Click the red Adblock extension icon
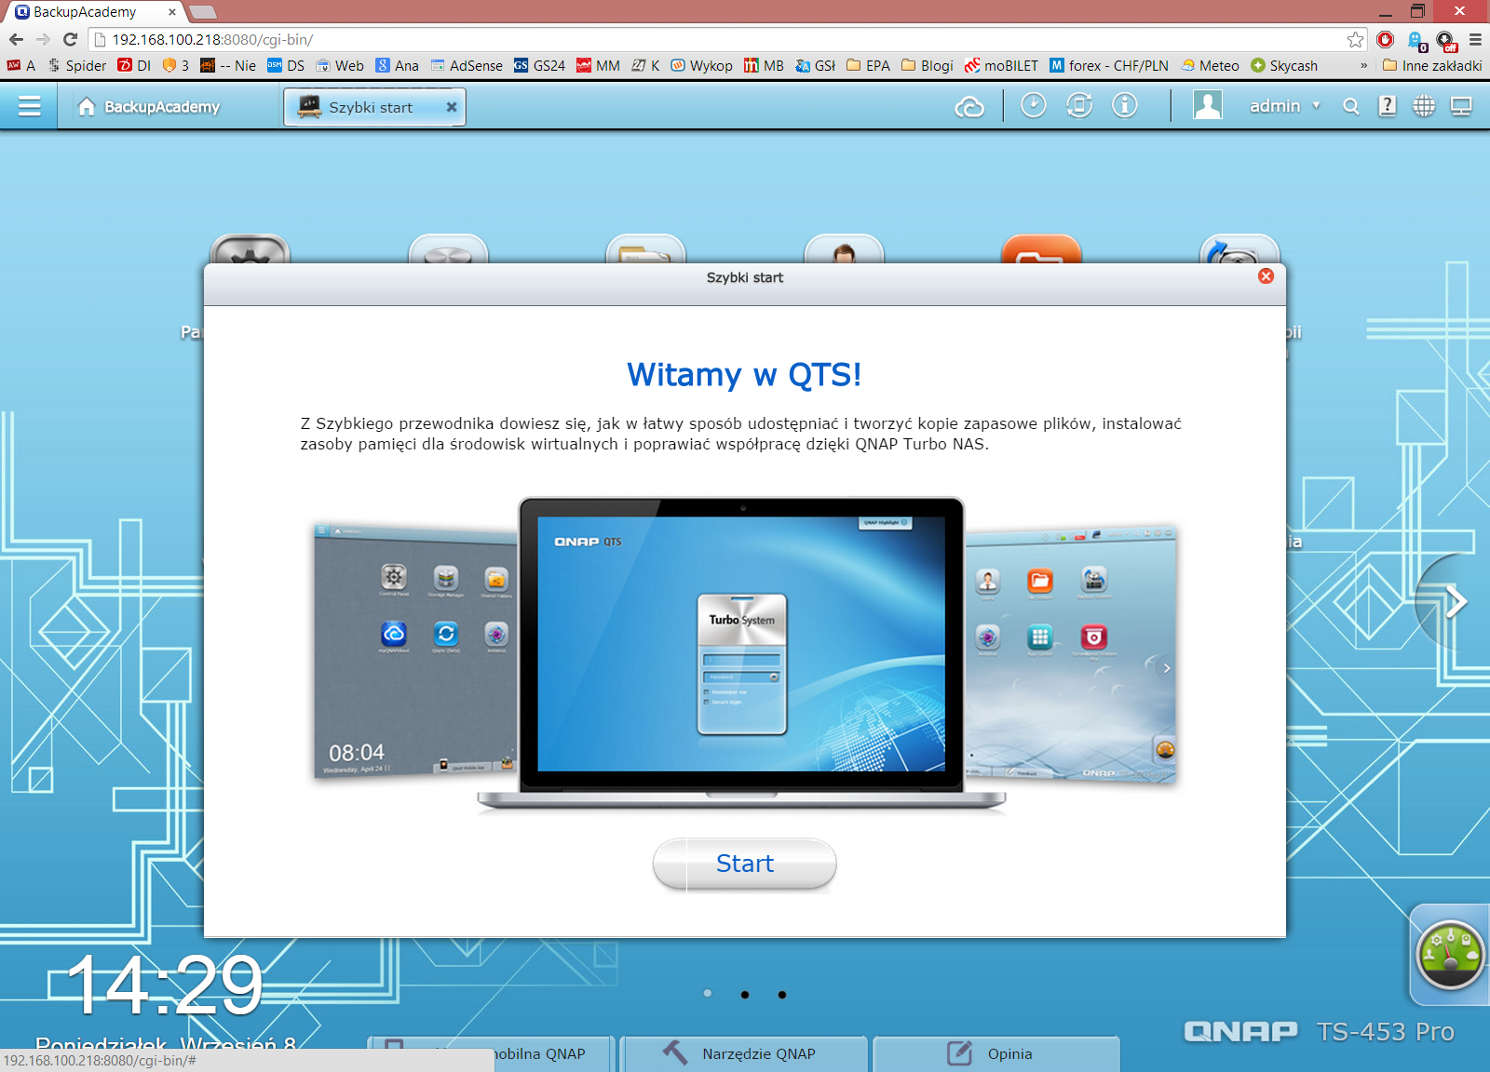1490x1072 pixels. point(1385,39)
